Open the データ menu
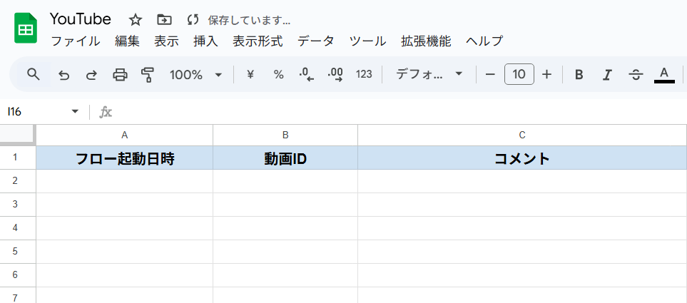The width and height of the screenshot is (687, 303). (316, 41)
